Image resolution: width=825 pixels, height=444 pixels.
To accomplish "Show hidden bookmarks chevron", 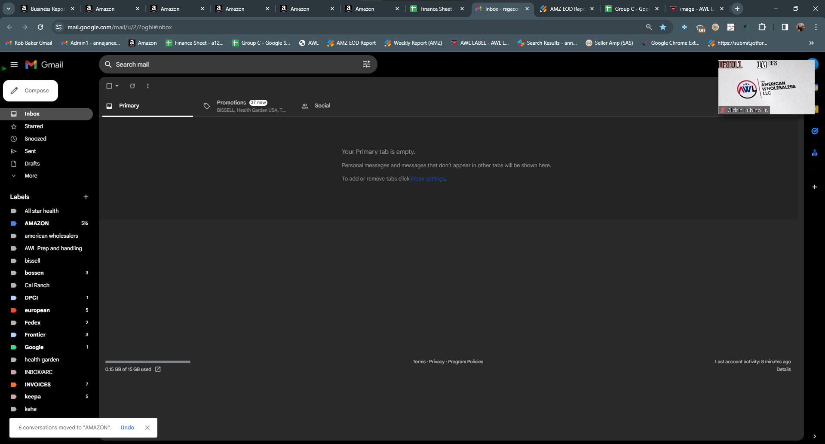I will click(812, 43).
